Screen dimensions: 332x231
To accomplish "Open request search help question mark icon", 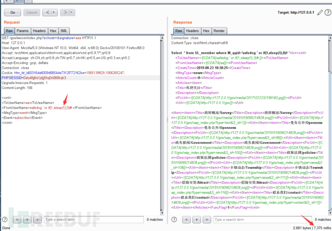I will tap(5, 219).
